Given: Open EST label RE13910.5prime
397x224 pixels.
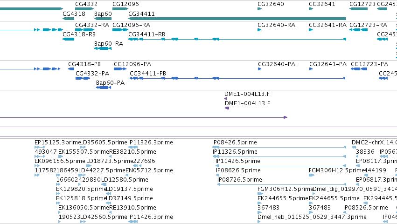Looking at the screenshot, I should tap(132, 208).
